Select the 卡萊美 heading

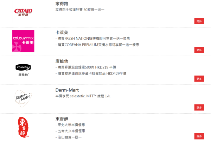[62, 32]
